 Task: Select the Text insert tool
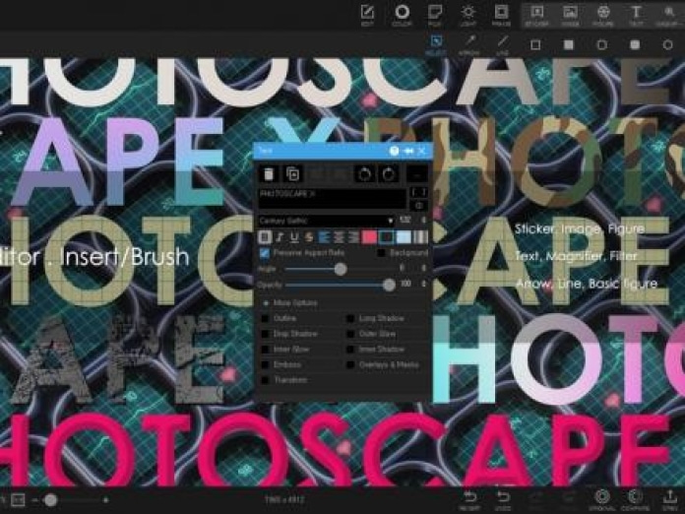[636, 16]
